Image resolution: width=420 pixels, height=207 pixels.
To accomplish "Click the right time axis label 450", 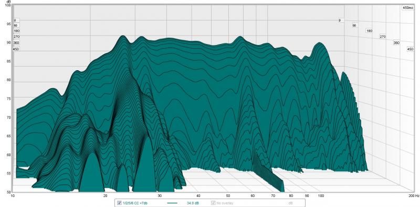I will 411,49.
